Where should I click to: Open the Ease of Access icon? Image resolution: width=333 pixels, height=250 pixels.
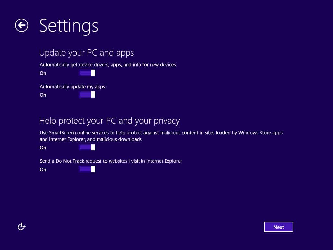tap(21, 227)
